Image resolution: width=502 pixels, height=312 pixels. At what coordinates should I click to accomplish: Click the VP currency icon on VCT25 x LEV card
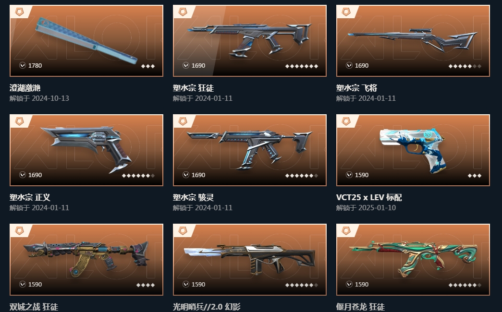point(349,175)
